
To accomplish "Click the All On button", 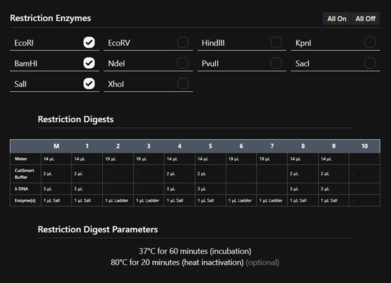I will pyautogui.click(x=336, y=19).
